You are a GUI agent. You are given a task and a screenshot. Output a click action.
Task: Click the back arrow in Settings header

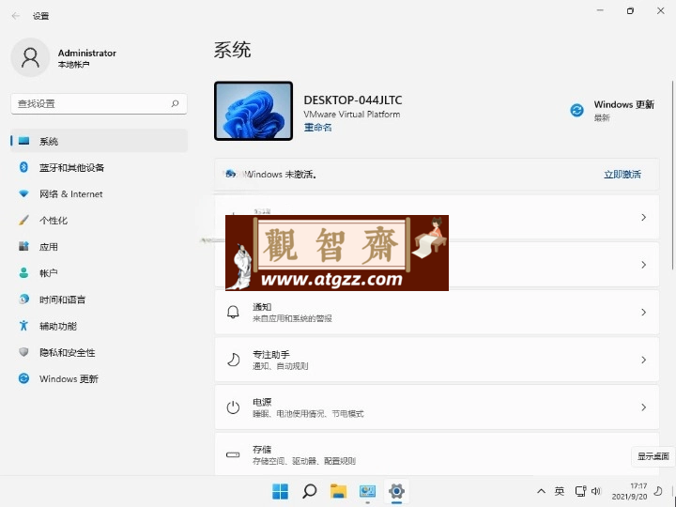[x=16, y=16]
